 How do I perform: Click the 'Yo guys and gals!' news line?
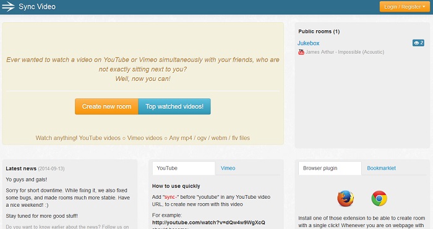click(x=27, y=180)
